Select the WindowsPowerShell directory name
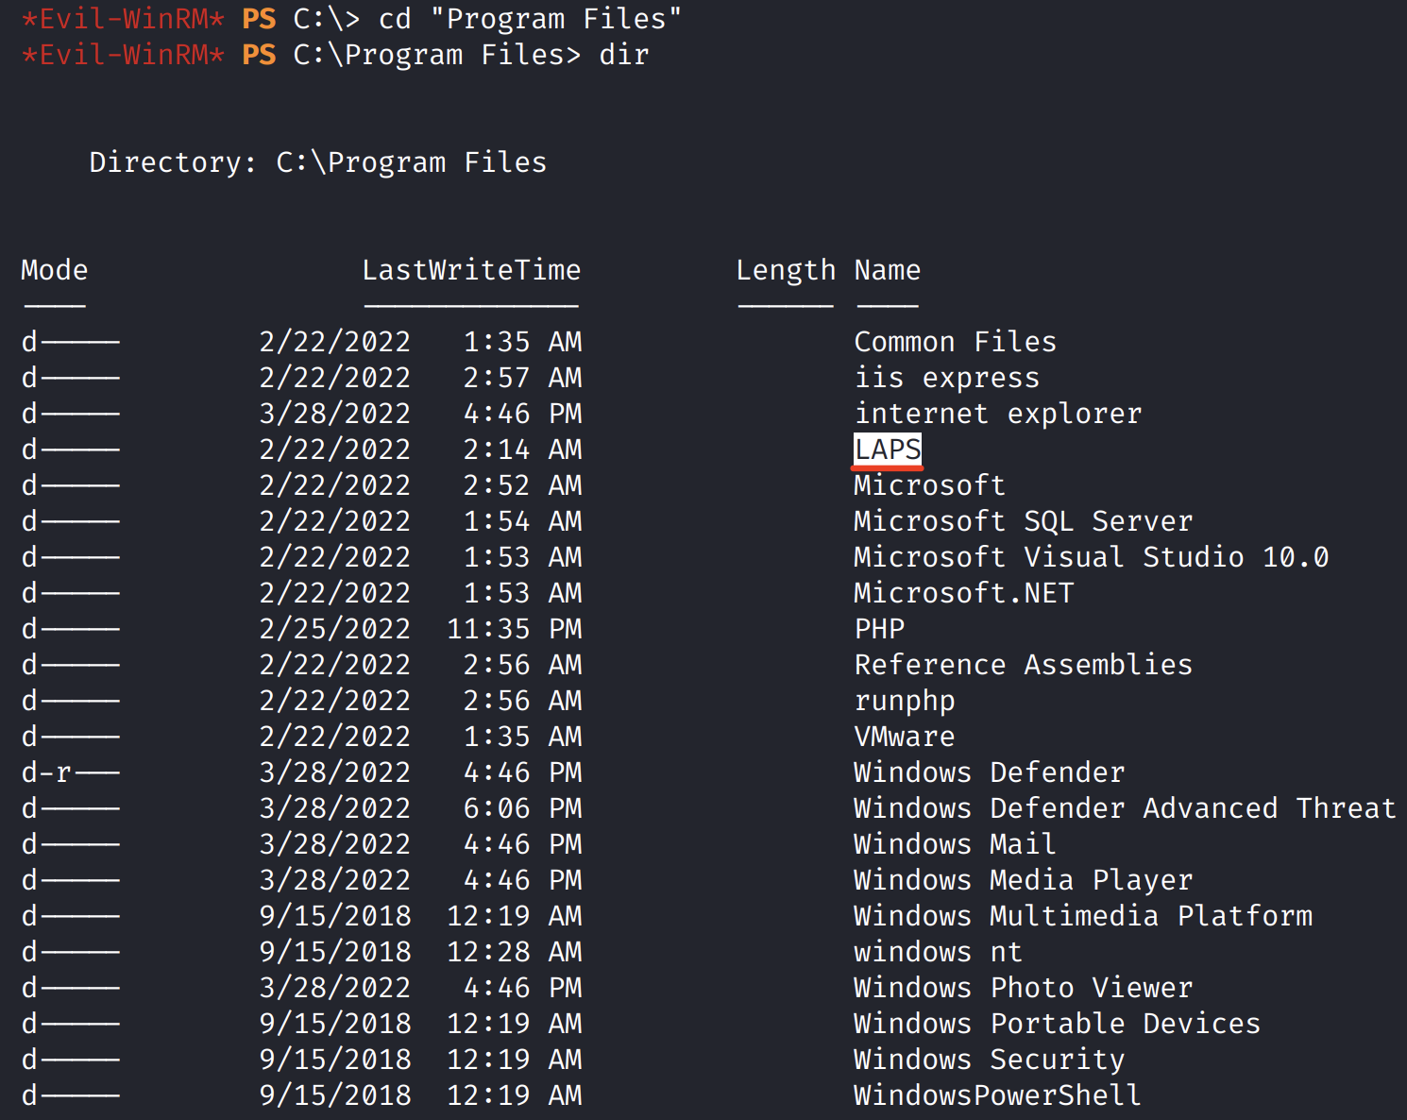 coord(997,1095)
